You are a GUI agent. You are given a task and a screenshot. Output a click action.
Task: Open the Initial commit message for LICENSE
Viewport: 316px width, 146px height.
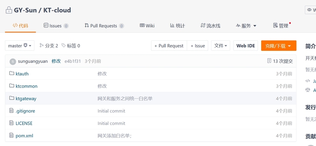pyautogui.click(x=111, y=124)
